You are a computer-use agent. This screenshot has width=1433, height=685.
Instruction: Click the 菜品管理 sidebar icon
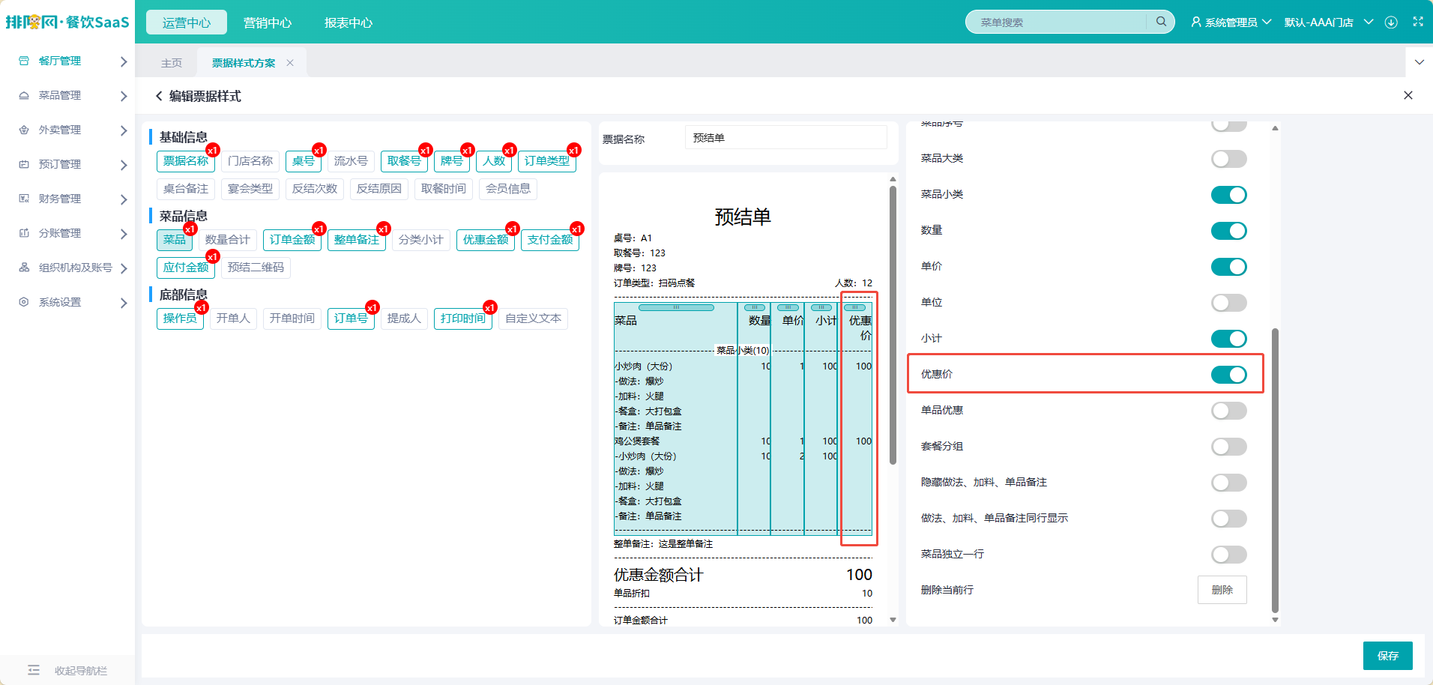24,95
